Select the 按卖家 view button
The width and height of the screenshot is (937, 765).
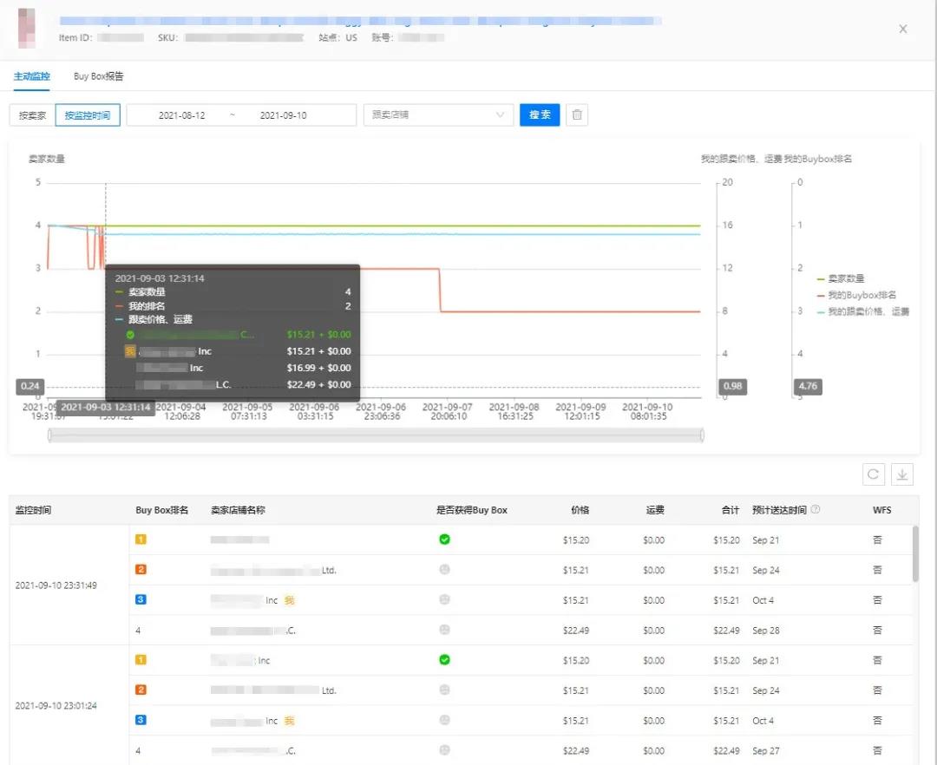pos(32,115)
